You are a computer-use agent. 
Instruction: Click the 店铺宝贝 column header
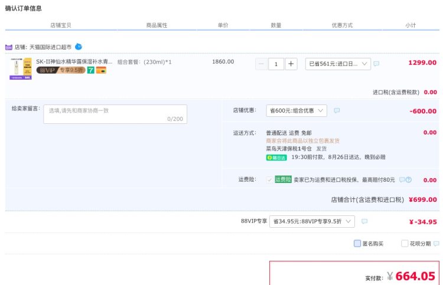coord(61,25)
